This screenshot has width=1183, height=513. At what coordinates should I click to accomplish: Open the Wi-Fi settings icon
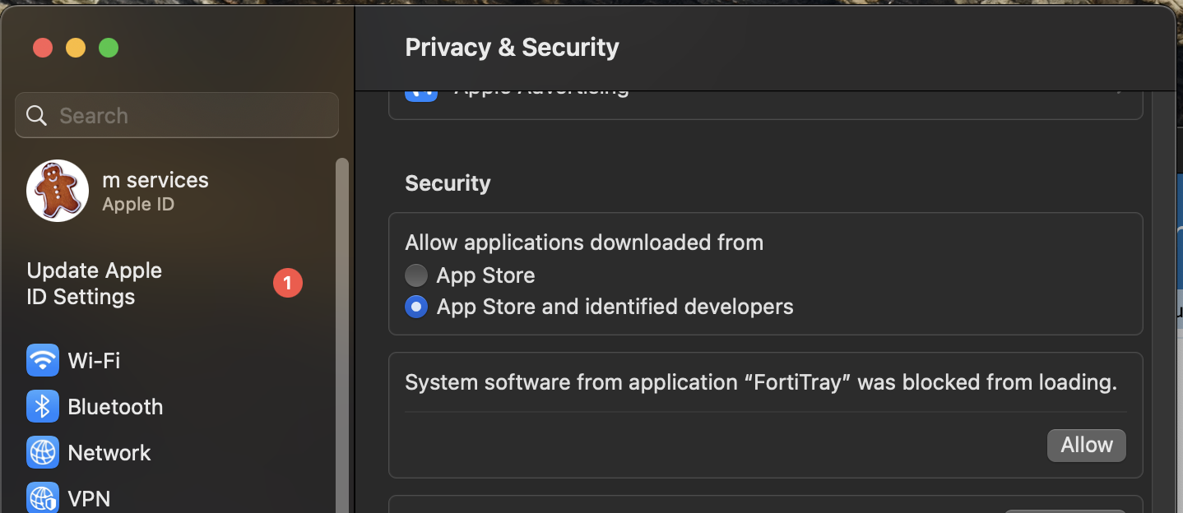pos(43,360)
